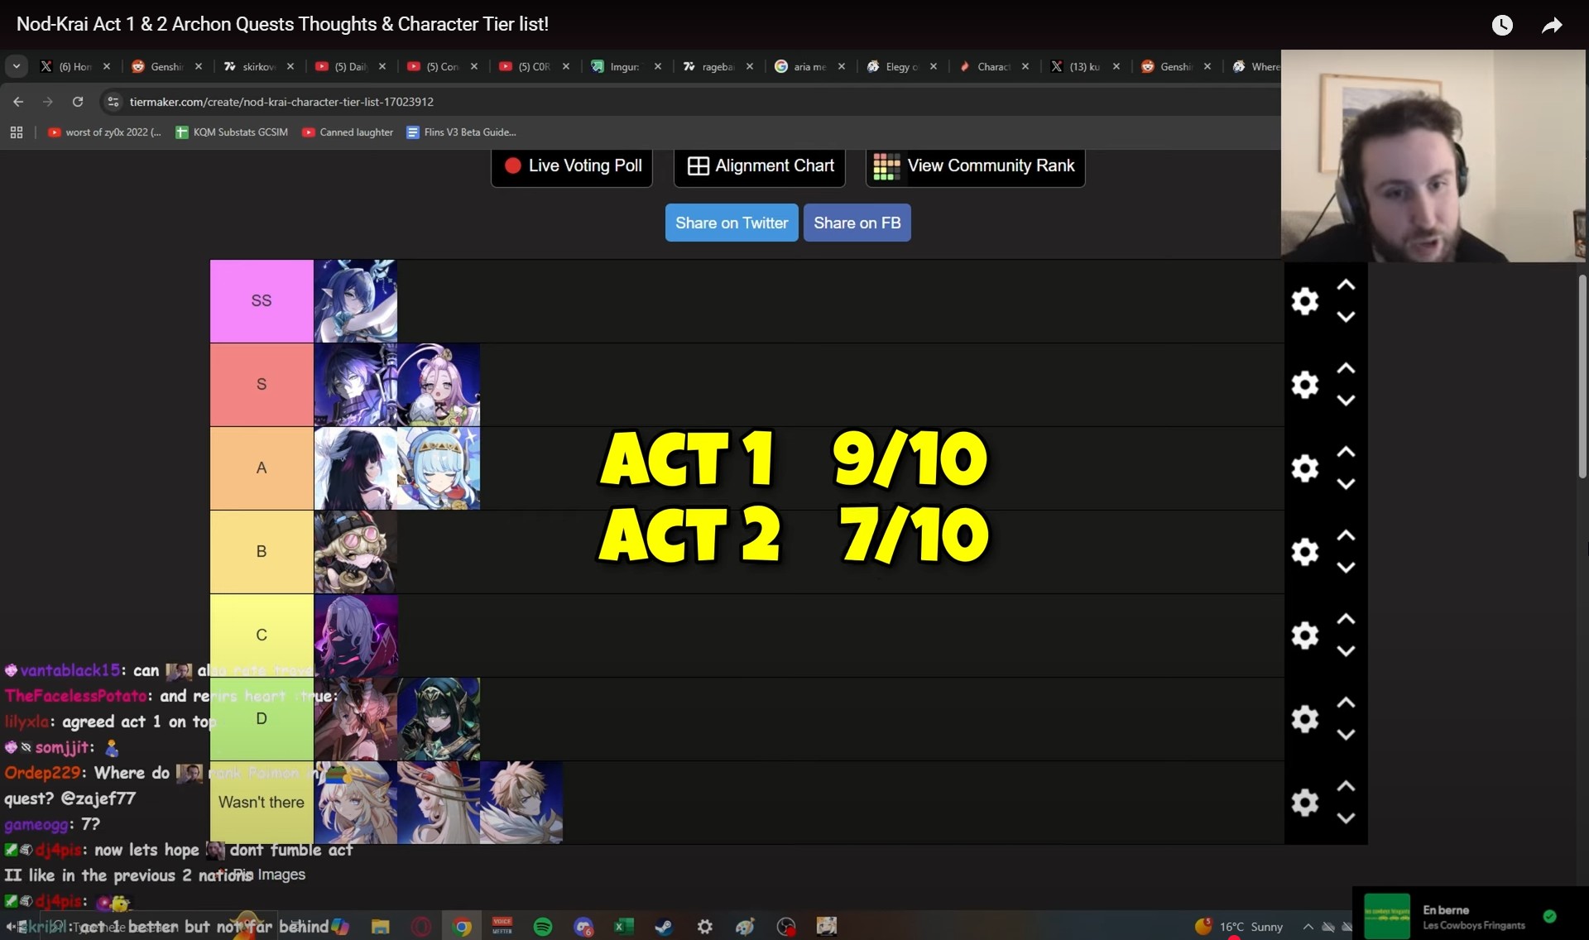Image resolution: width=1589 pixels, height=940 pixels.
Task: Select character thumbnail in SS tier
Action: click(x=355, y=301)
